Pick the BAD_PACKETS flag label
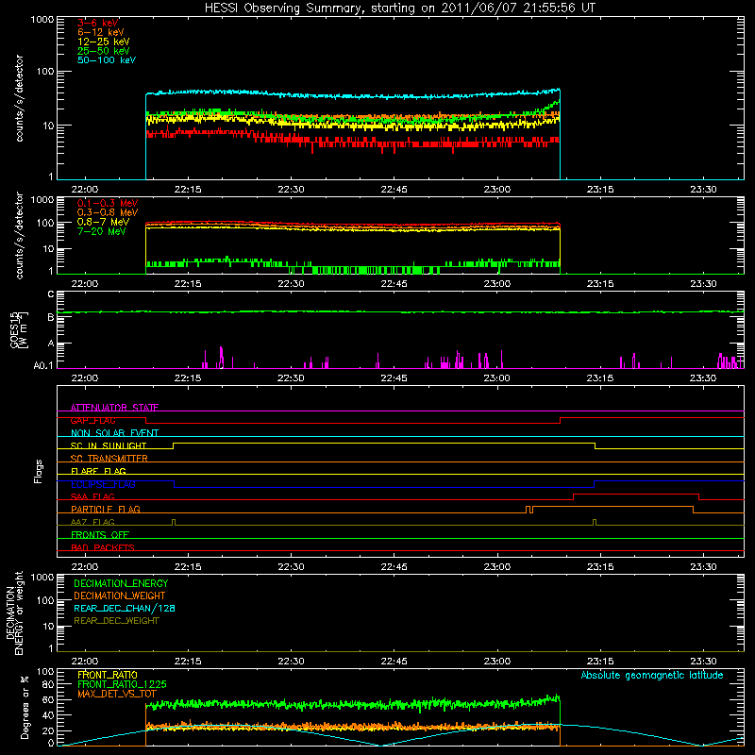This screenshot has height=755, width=755. pyautogui.click(x=103, y=547)
